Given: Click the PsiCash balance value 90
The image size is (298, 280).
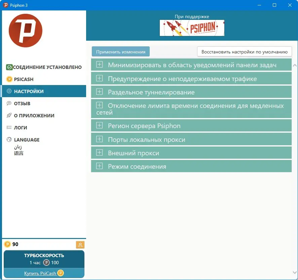Looking at the screenshot, I should pos(15,244).
